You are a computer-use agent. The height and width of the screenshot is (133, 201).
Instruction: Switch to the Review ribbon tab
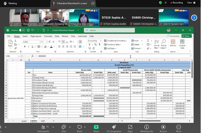(x=65, y=36)
